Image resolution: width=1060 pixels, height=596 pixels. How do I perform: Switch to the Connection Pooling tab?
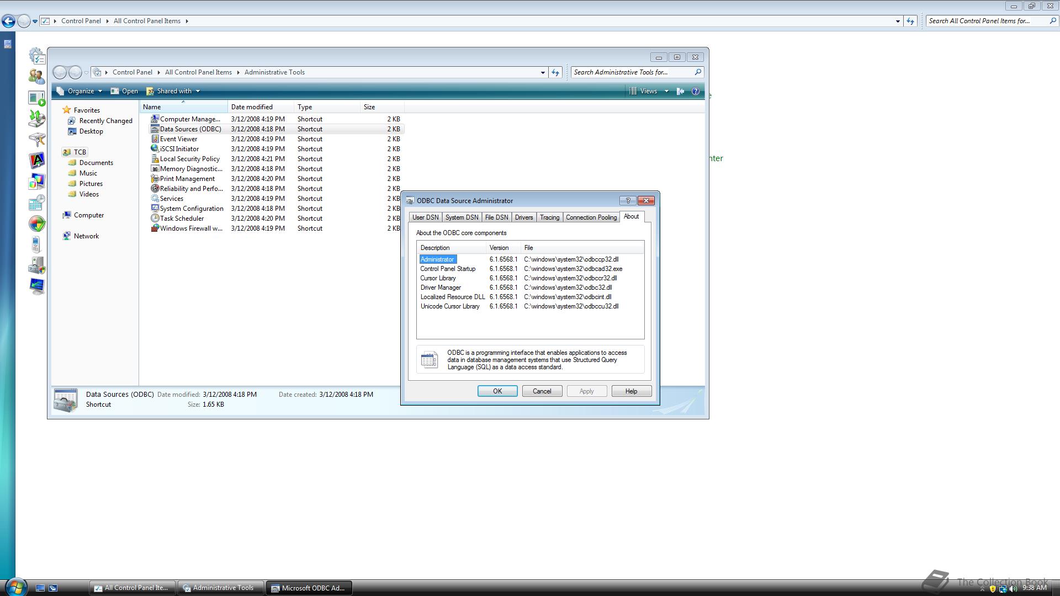[591, 217]
